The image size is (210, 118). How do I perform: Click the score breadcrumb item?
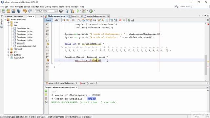[92, 83]
